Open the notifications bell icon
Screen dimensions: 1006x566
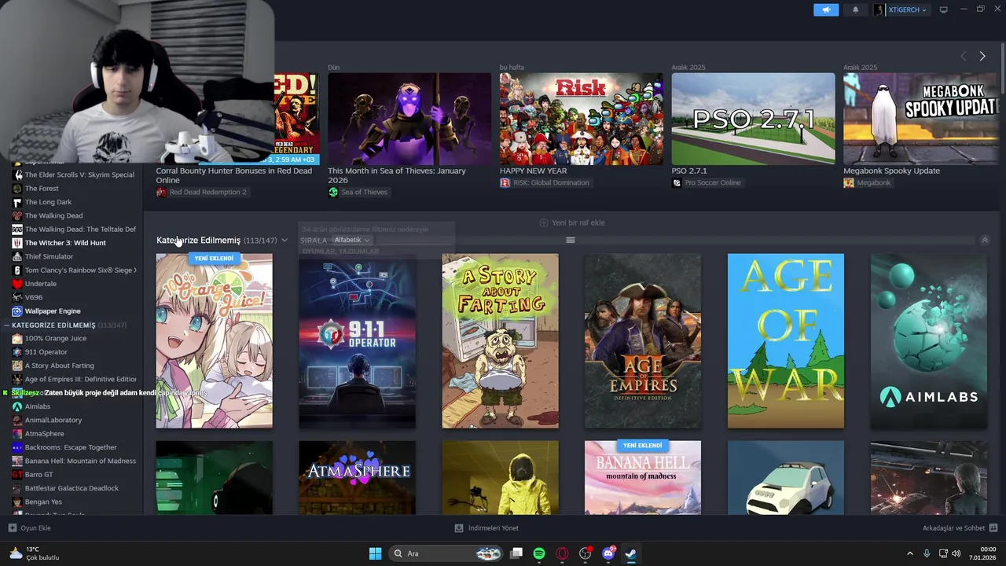pos(855,9)
